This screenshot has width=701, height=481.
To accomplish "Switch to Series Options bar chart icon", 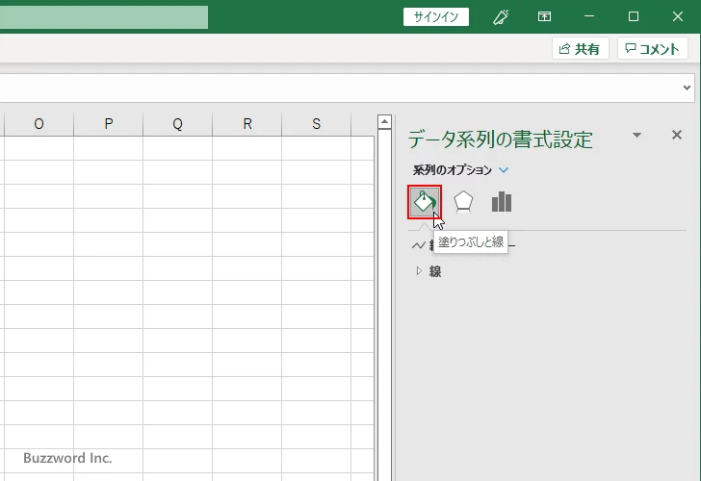I will 501,202.
